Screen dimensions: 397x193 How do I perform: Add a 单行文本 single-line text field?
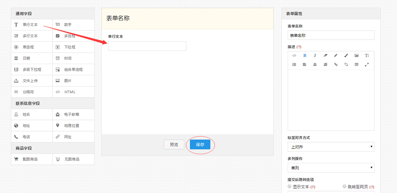point(32,25)
